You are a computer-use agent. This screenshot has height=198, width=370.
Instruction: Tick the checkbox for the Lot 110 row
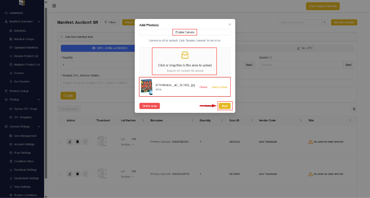(60, 142)
